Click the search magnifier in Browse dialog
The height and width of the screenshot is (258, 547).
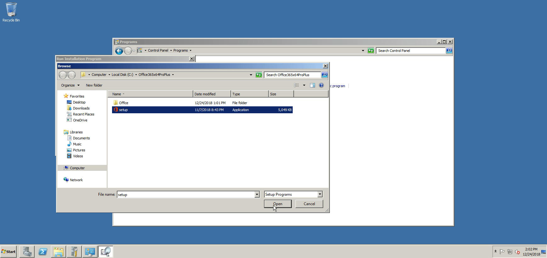coord(324,75)
